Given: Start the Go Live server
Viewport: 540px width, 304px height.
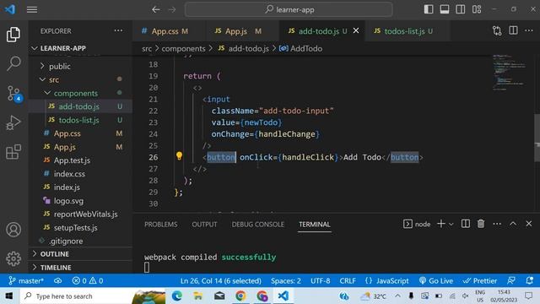Looking at the screenshot, I should point(436,281).
